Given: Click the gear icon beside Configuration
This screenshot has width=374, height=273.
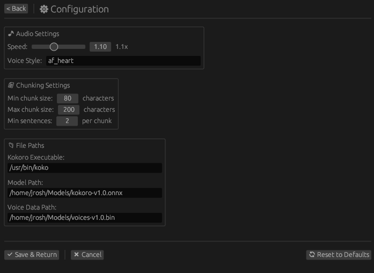Looking at the screenshot, I should click(x=44, y=9).
